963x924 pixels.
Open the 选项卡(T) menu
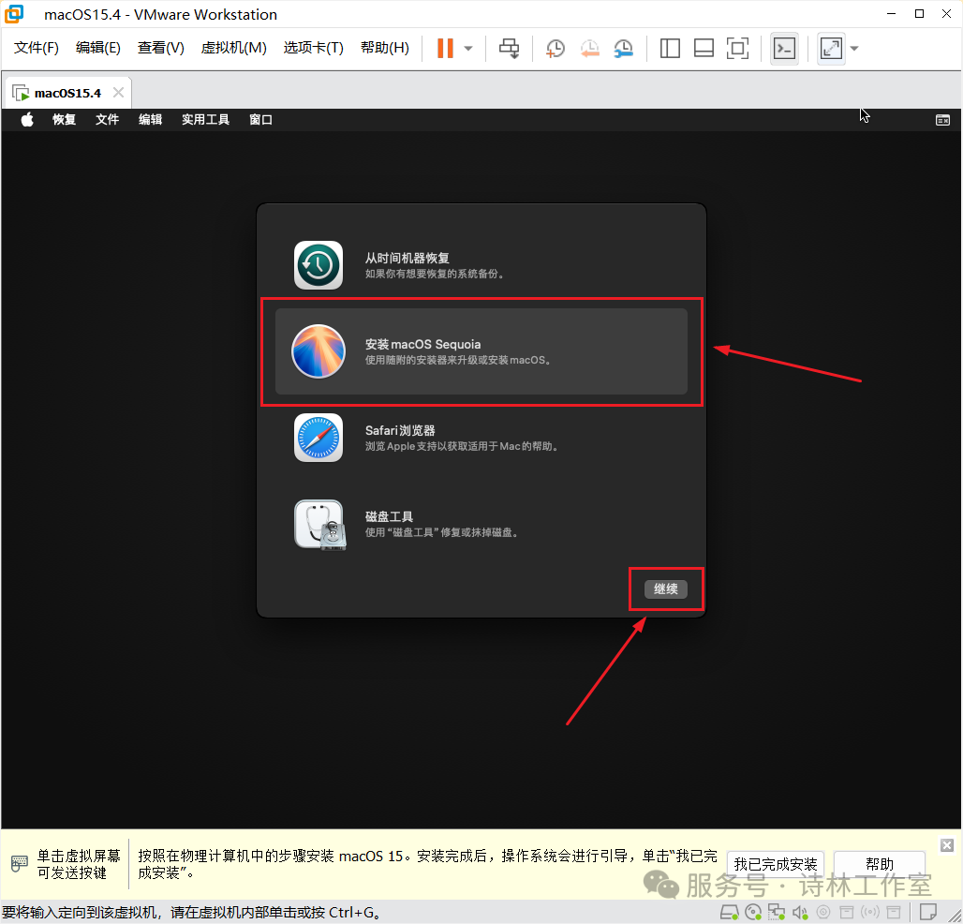313,47
